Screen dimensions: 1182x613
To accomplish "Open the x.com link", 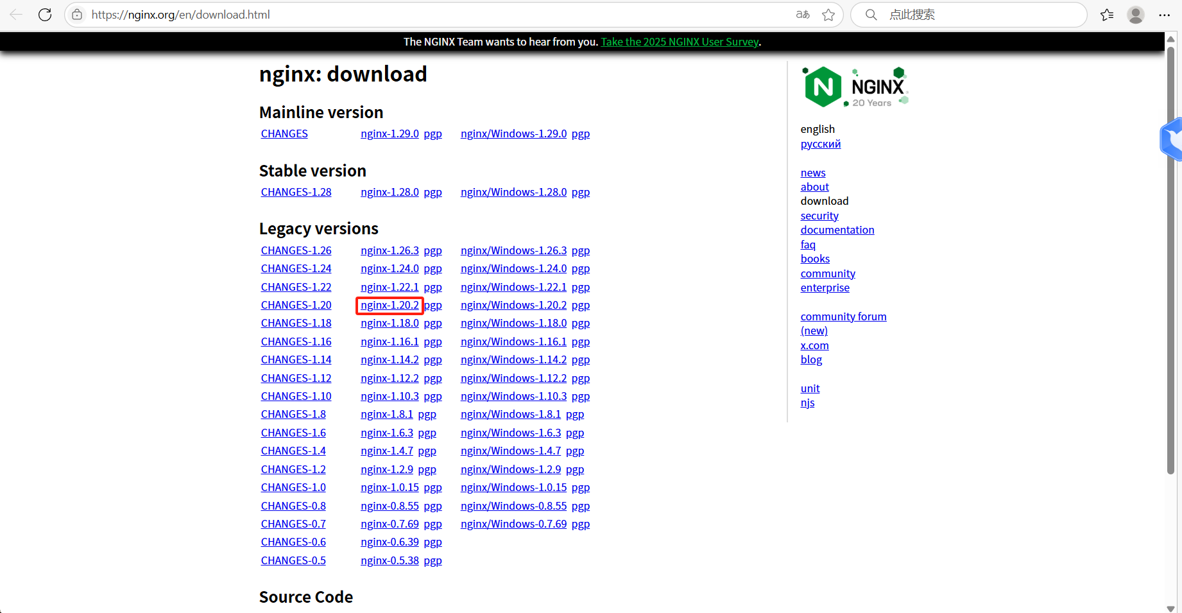I will pyautogui.click(x=814, y=345).
